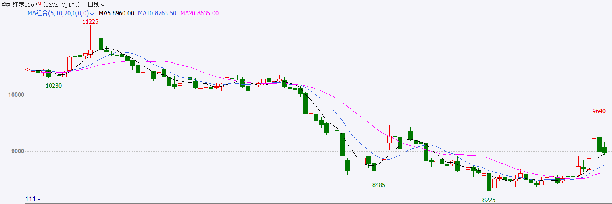
Task: Select the MA10 8763.50 legend value
Action: pyautogui.click(x=157, y=13)
